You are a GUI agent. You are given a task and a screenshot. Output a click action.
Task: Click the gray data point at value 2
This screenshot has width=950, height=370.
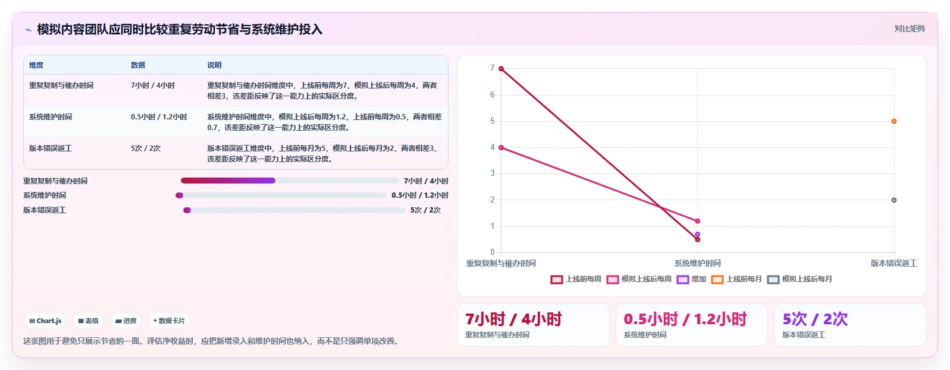point(894,200)
